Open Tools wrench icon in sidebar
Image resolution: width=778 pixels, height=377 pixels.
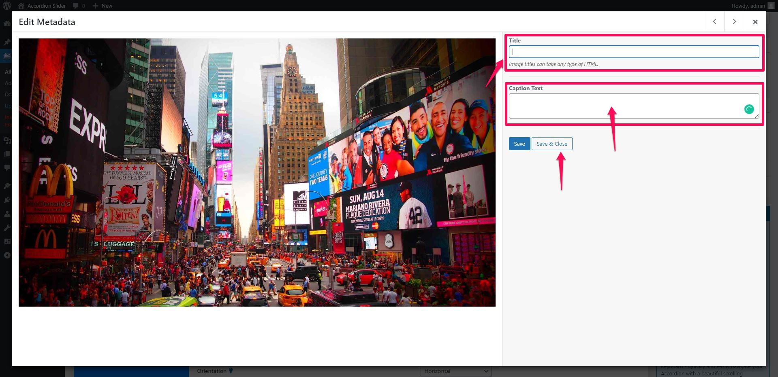point(7,227)
